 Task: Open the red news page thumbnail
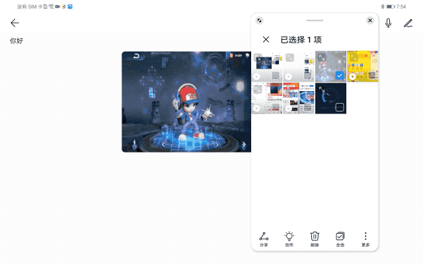pos(299,98)
